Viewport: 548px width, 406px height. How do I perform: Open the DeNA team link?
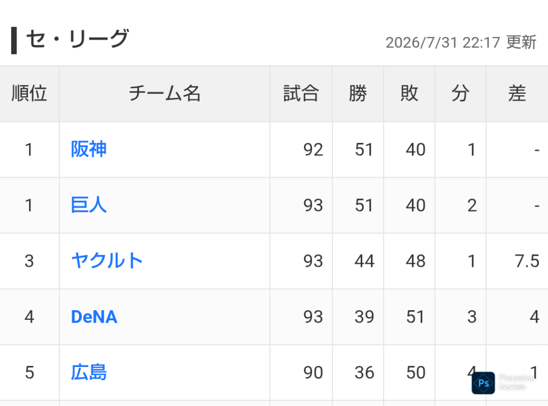coord(94,317)
